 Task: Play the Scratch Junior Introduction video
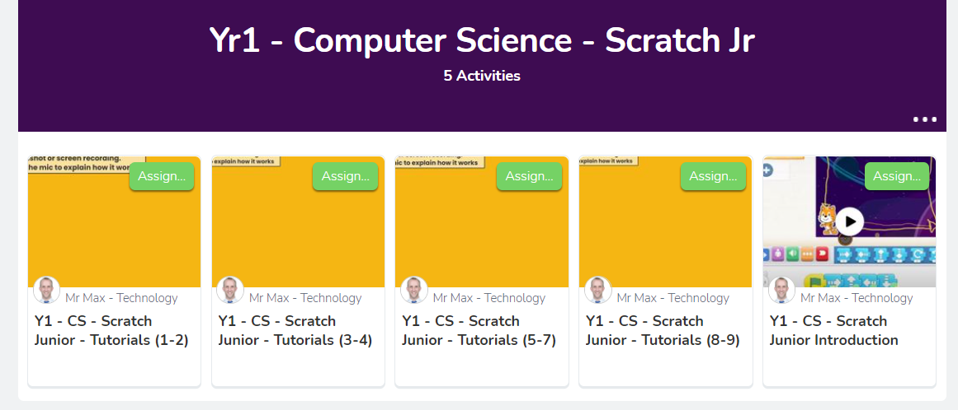coord(849,221)
